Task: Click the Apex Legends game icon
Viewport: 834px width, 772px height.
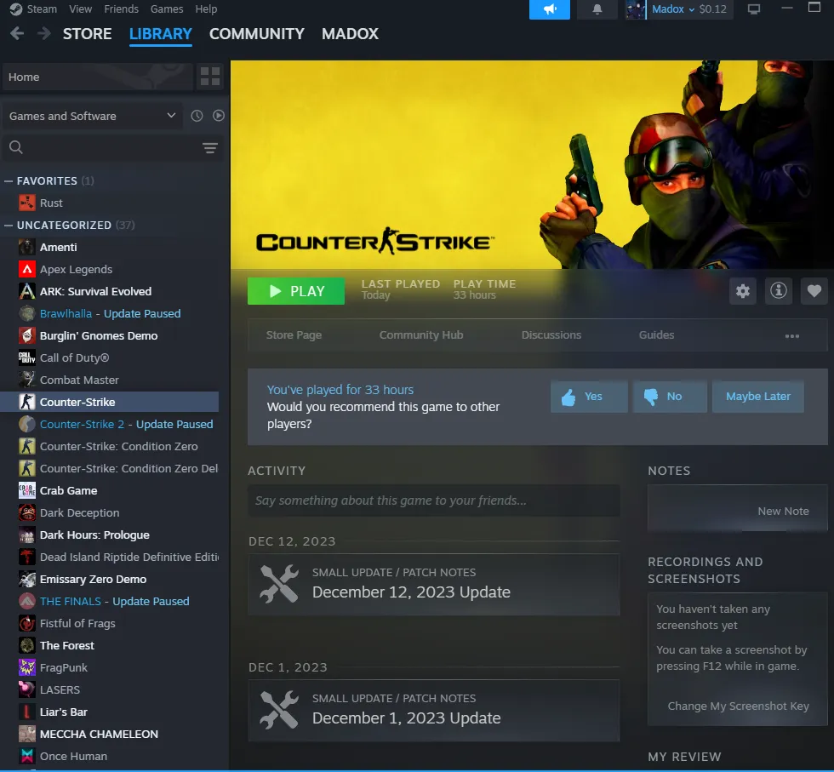Action: tap(27, 269)
